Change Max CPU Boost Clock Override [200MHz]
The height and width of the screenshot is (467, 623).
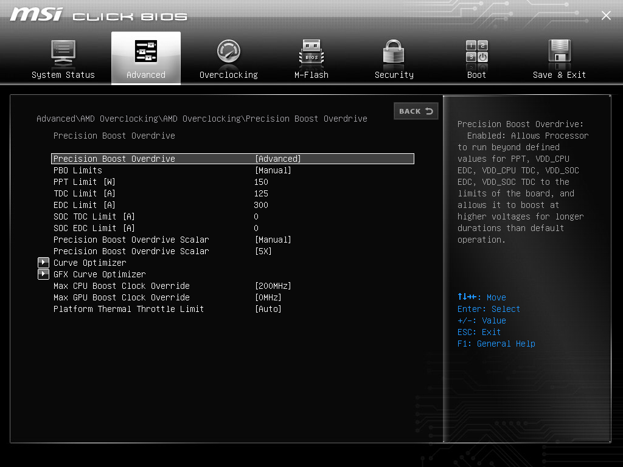tap(273, 286)
